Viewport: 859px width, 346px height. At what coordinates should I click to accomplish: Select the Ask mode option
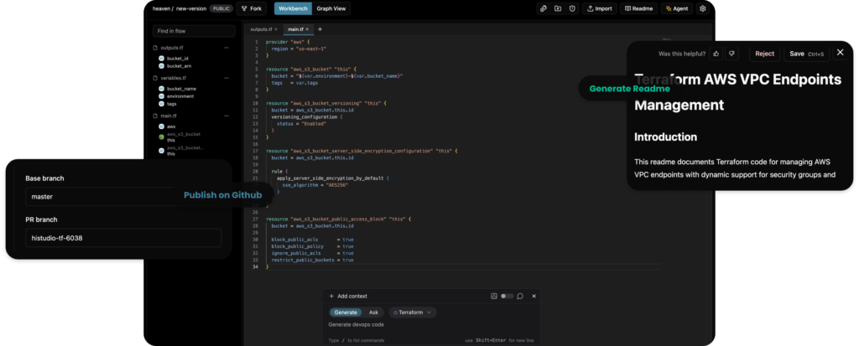pos(373,312)
